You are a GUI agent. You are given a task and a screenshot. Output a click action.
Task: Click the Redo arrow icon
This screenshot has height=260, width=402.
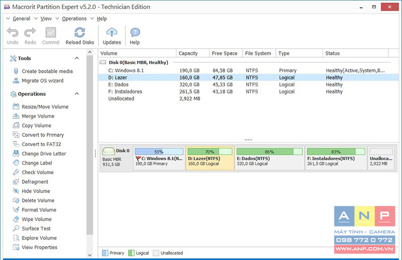(x=30, y=32)
